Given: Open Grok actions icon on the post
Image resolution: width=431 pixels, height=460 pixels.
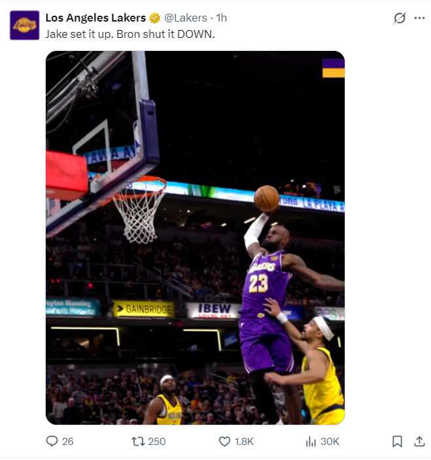Looking at the screenshot, I should point(400,18).
